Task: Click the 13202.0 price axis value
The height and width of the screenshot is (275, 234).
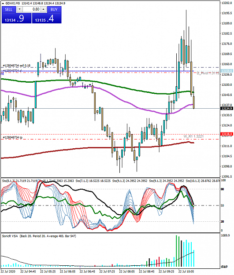Action: pos(227,3)
